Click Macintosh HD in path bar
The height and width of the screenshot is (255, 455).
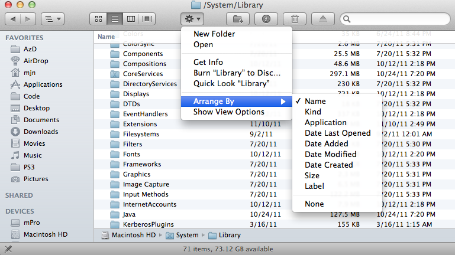click(x=129, y=235)
